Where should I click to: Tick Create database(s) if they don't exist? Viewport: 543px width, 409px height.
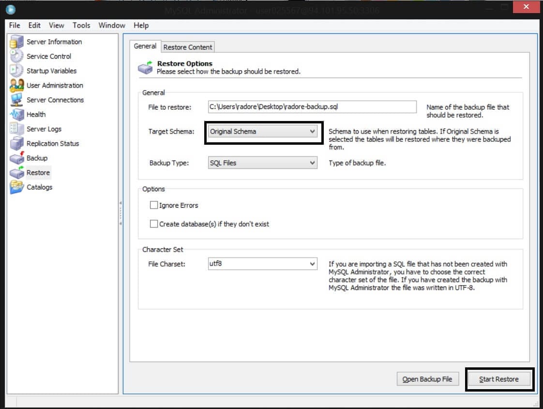click(154, 224)
